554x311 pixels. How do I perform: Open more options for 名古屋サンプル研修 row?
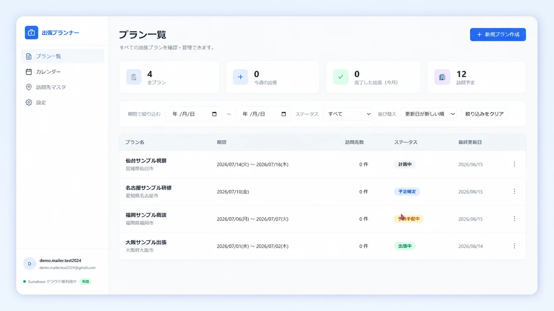click(x=514, y=192)
